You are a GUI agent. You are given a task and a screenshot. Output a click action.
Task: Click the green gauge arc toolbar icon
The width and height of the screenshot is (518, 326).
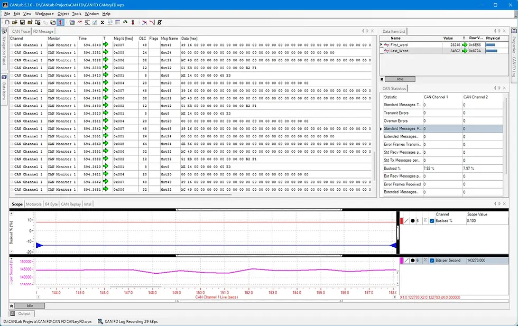point(125,23)
